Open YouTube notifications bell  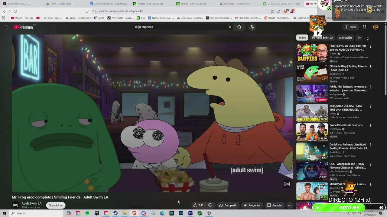coord(364,27)
